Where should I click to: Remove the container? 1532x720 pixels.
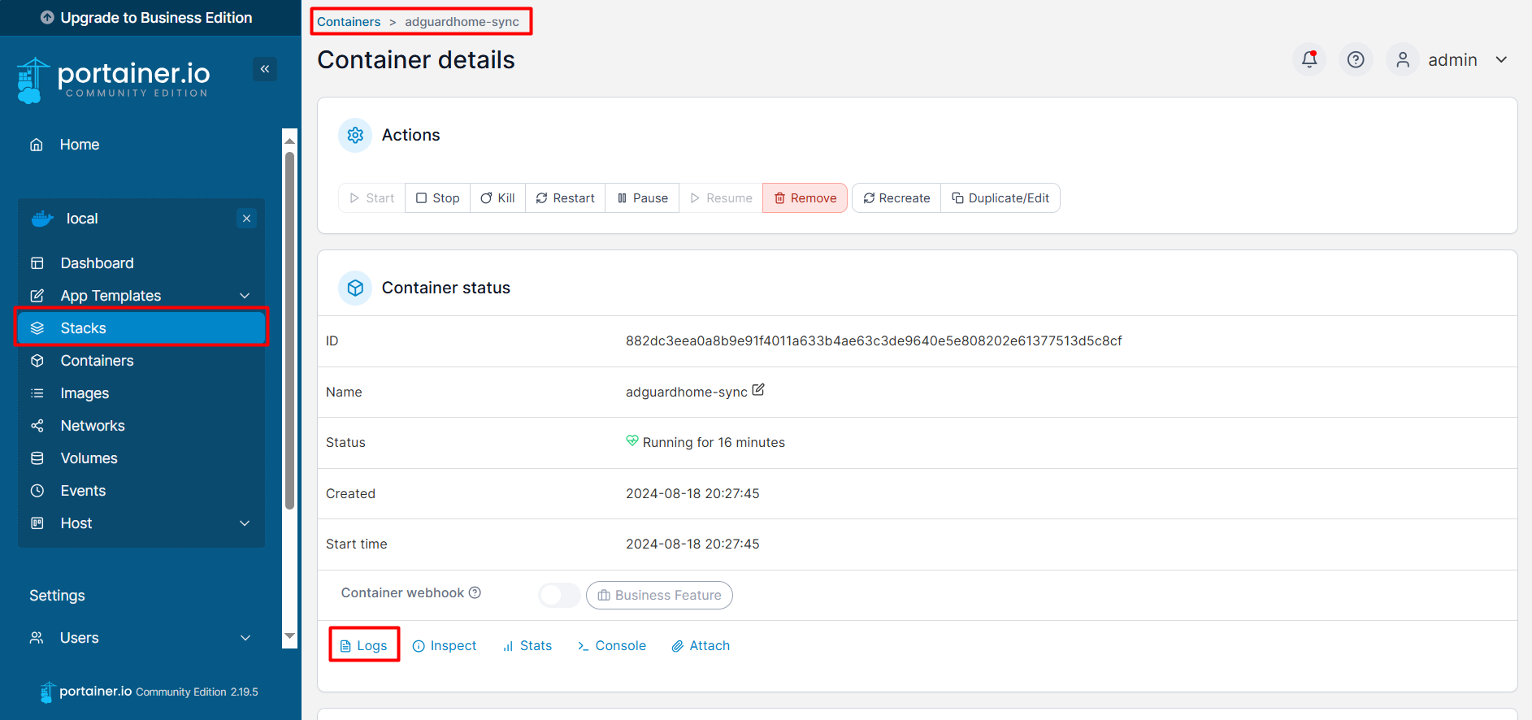(805, 198)
